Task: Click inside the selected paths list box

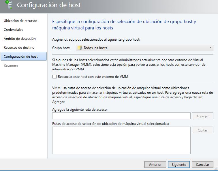Action: click(x=121, y=140)
